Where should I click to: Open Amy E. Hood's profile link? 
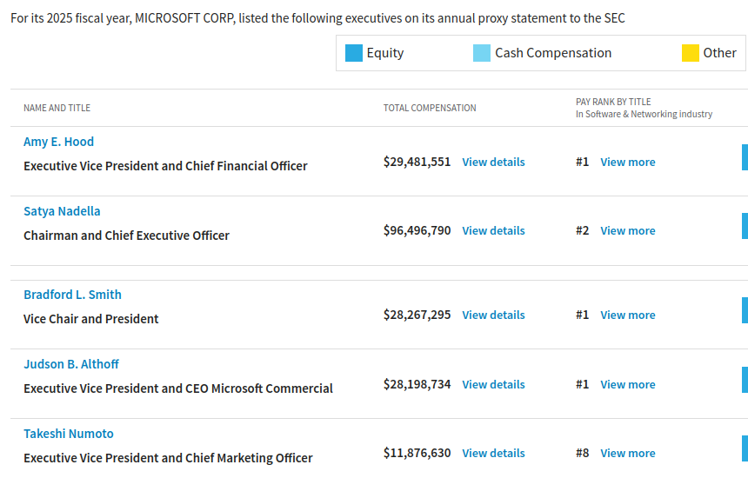pyautogui.click(x=58, y=142)
